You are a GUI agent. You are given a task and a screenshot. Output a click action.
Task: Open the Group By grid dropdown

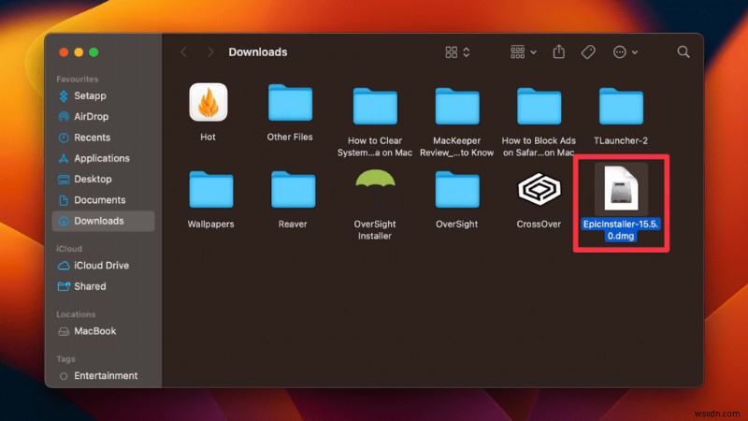(x=523, y=51)
